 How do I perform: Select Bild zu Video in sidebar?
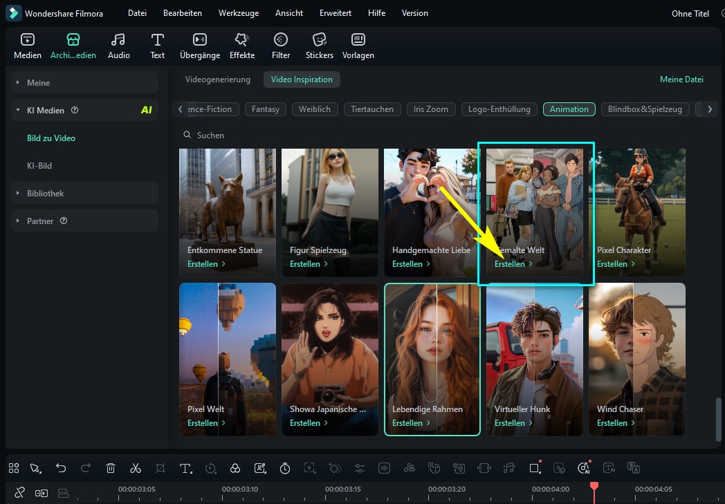point(51,138)
